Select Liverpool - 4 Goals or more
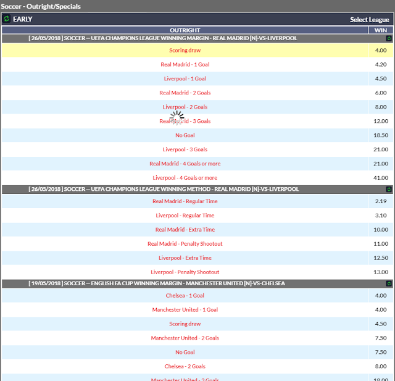Screen dimensions: 395x381 (x=185, y=178)
